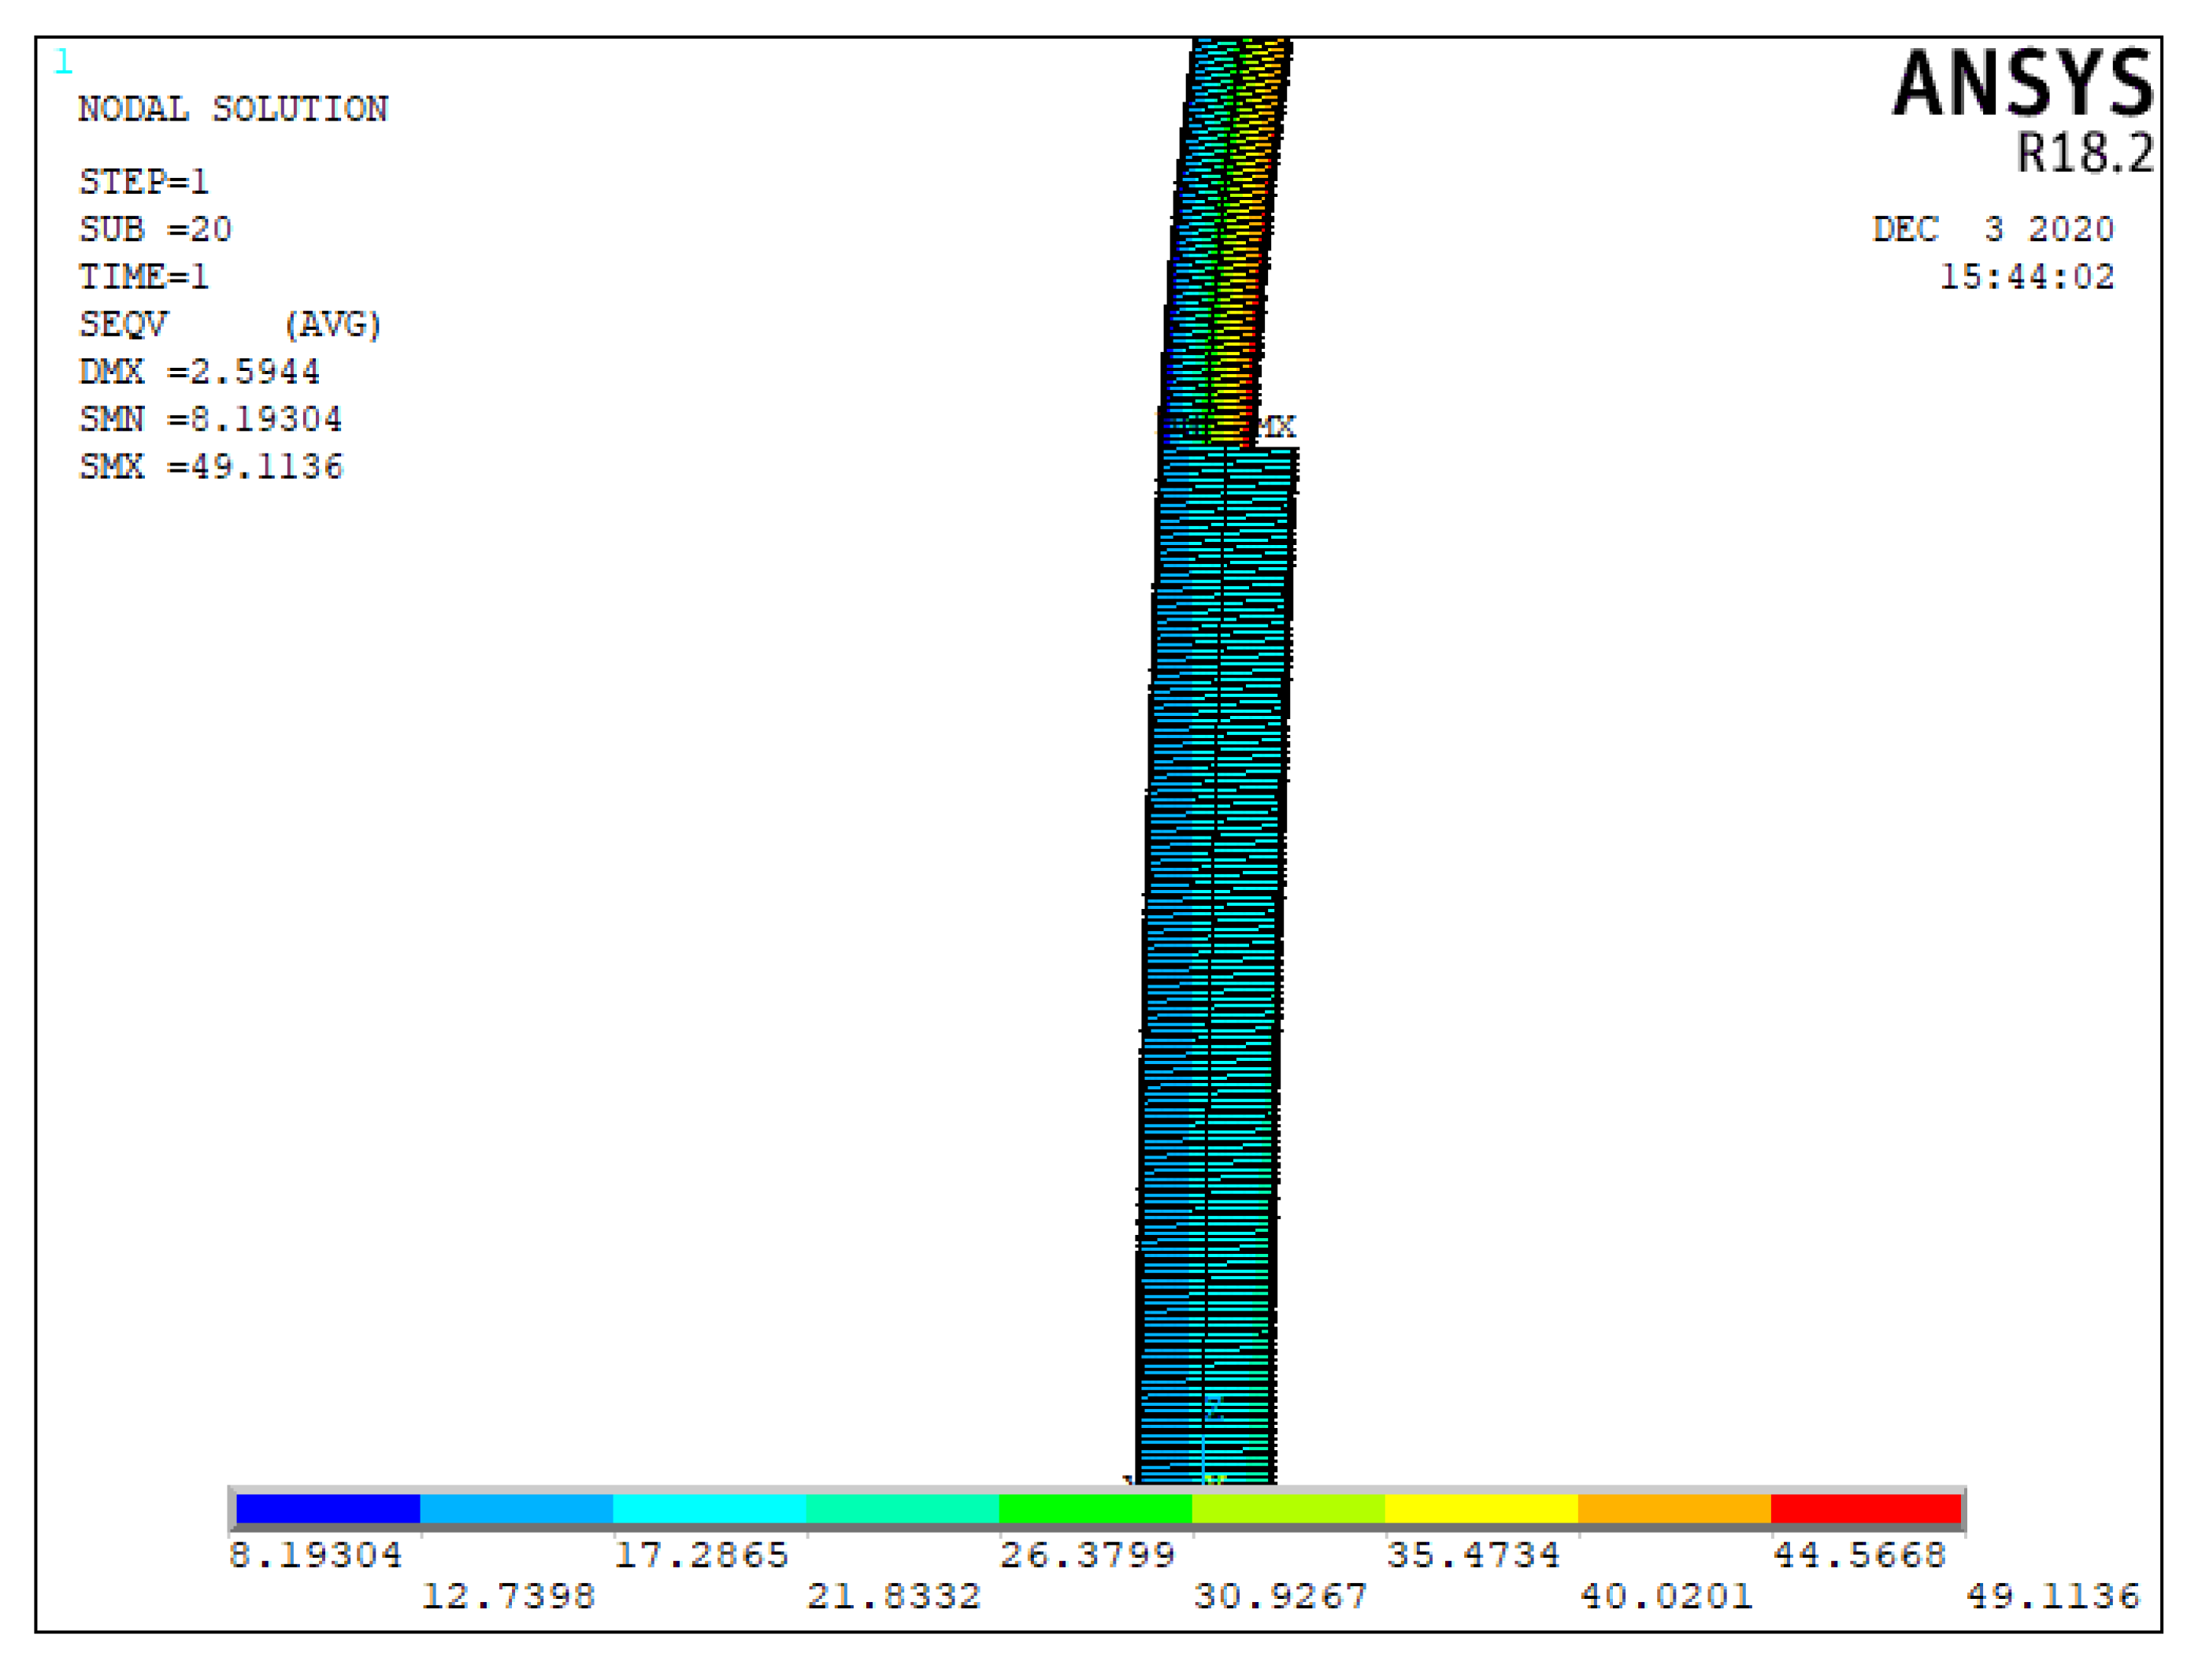The height and width of the screenshot is (1680, 2202).
Task: Click the red swatch in contour legend
Action: tap(1866, 1509)
